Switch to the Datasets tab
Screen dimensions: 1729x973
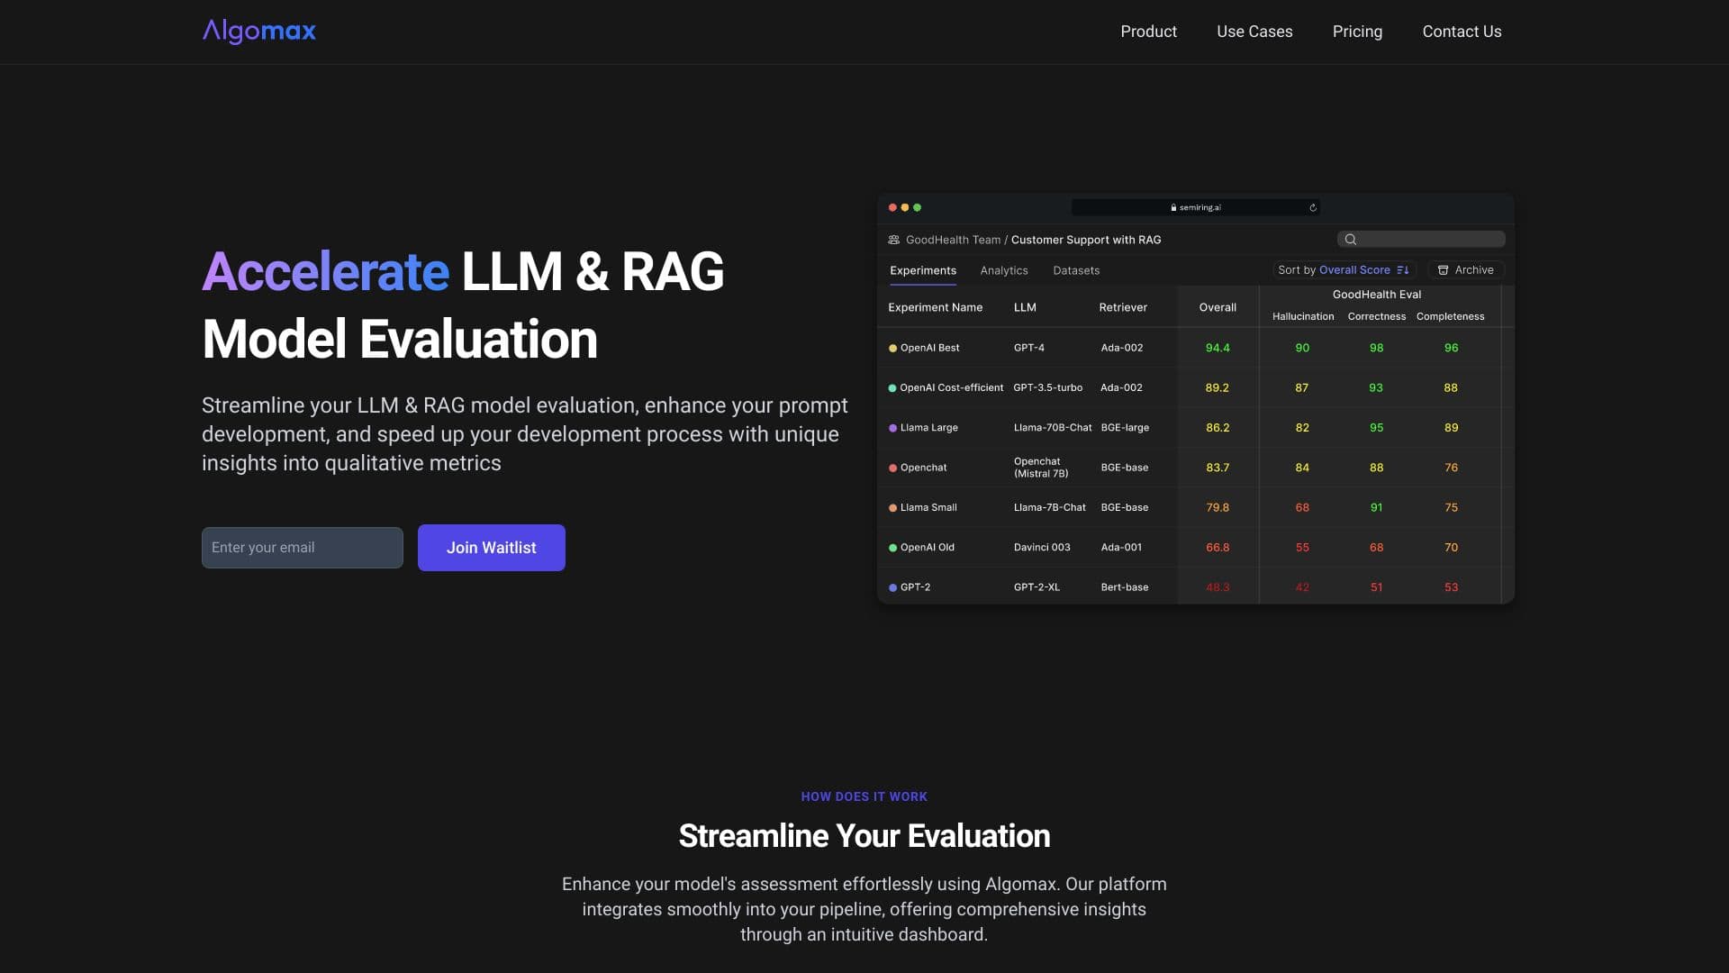[1075, 270]
